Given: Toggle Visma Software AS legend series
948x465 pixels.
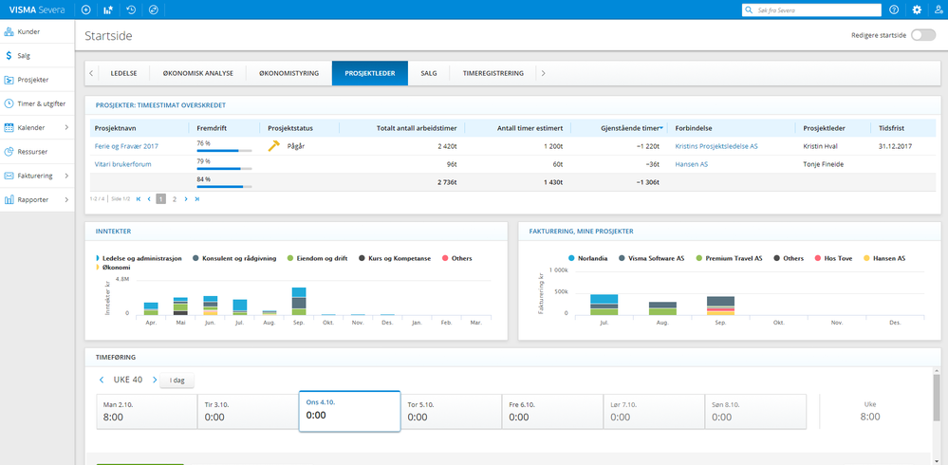Looking at the screenshot, I should tap(652, 258).
